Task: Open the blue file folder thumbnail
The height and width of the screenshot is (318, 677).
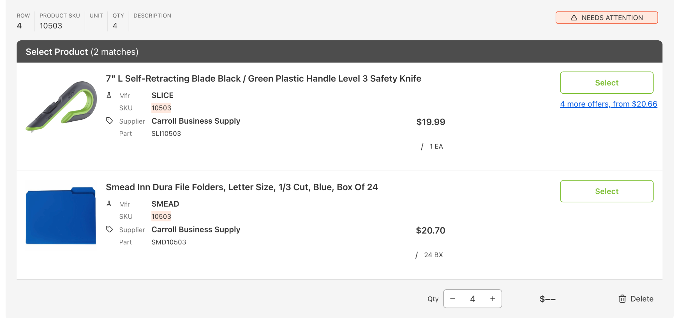Action: 61,216
